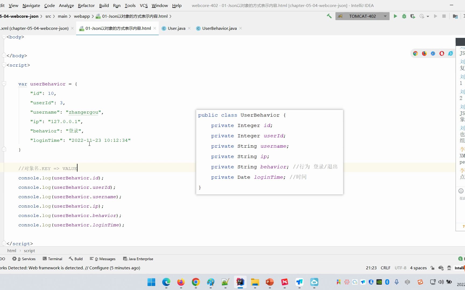The height and width of the screenshot is (290, 465).
Task: Click the Sogou input method tray icon
Action: (420, 282)
